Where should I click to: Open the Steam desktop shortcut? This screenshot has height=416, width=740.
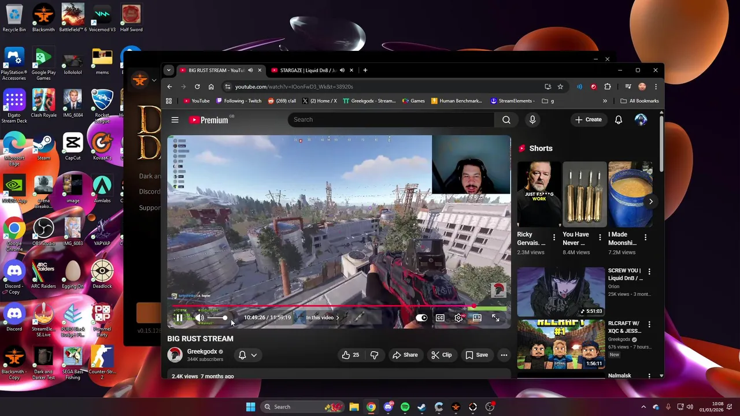click(43, 146)
